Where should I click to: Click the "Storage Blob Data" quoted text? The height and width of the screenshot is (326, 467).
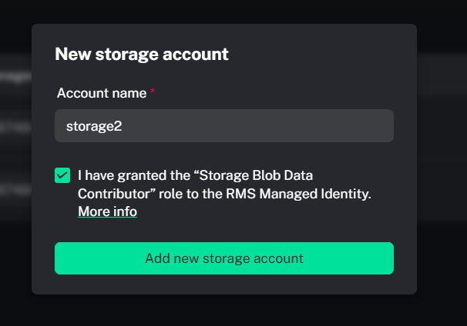256,175
